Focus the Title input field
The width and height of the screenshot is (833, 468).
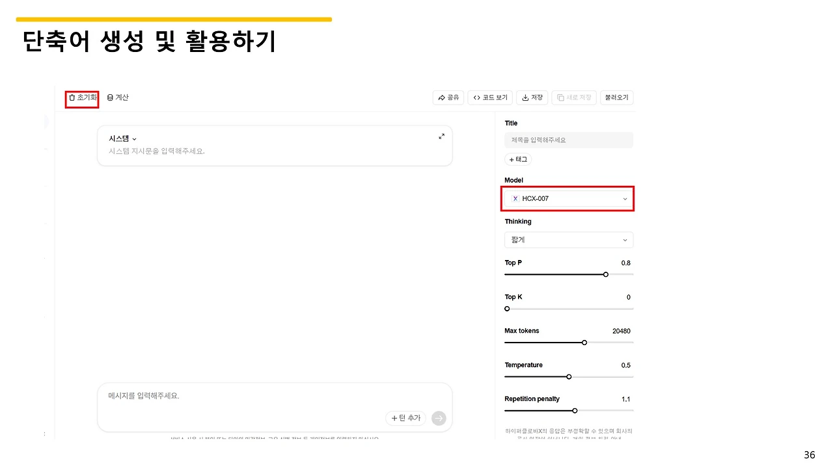point(568,140)
